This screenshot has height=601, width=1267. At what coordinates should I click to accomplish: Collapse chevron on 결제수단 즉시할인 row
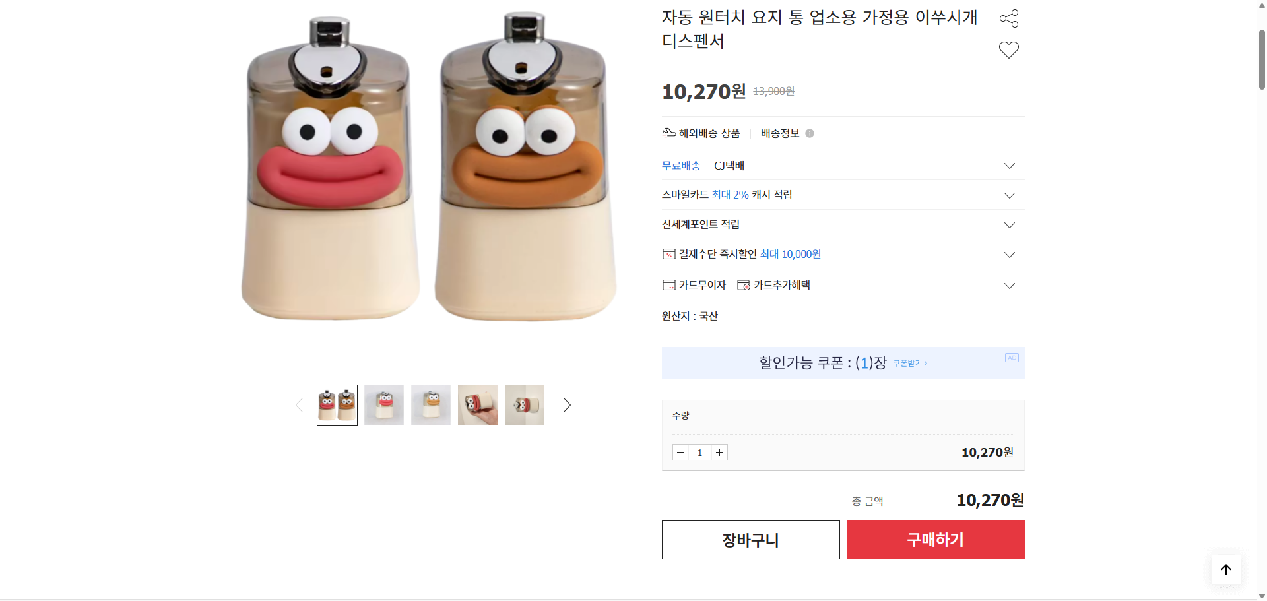1009,255
